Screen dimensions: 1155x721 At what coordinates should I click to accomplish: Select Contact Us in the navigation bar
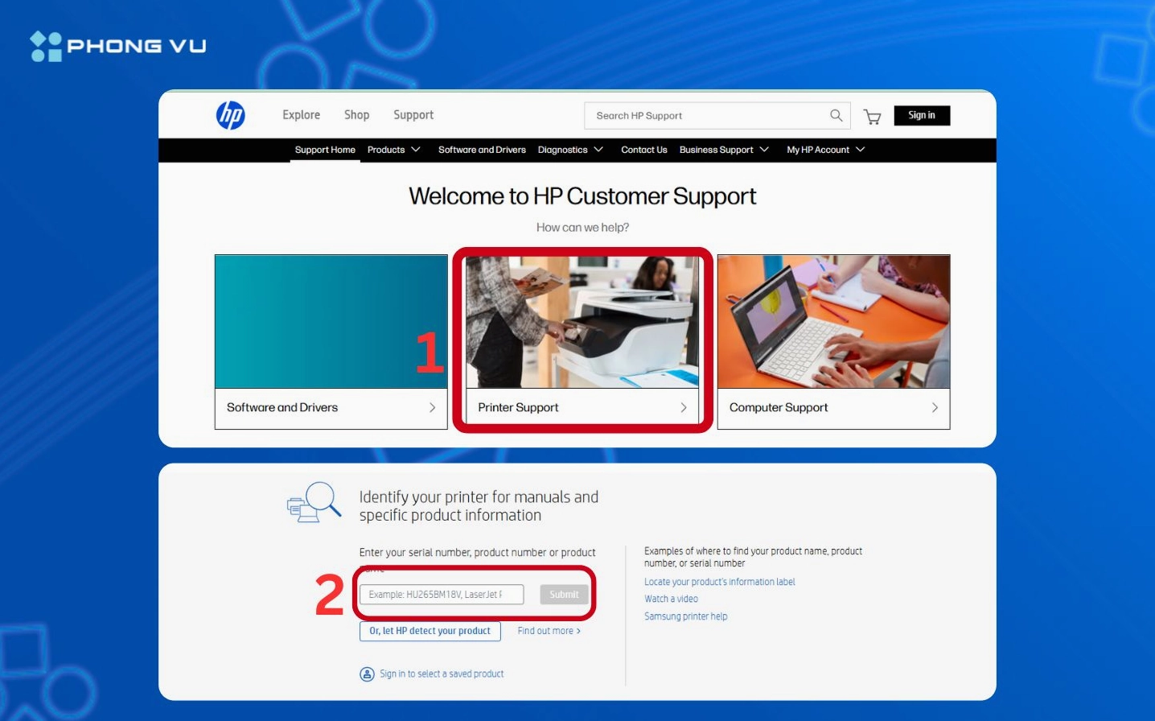pos(643,150)
